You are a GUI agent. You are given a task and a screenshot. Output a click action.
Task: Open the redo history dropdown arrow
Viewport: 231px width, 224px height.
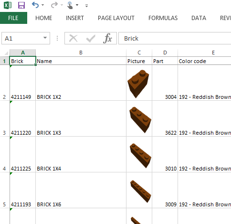click(x=62, y=5)
